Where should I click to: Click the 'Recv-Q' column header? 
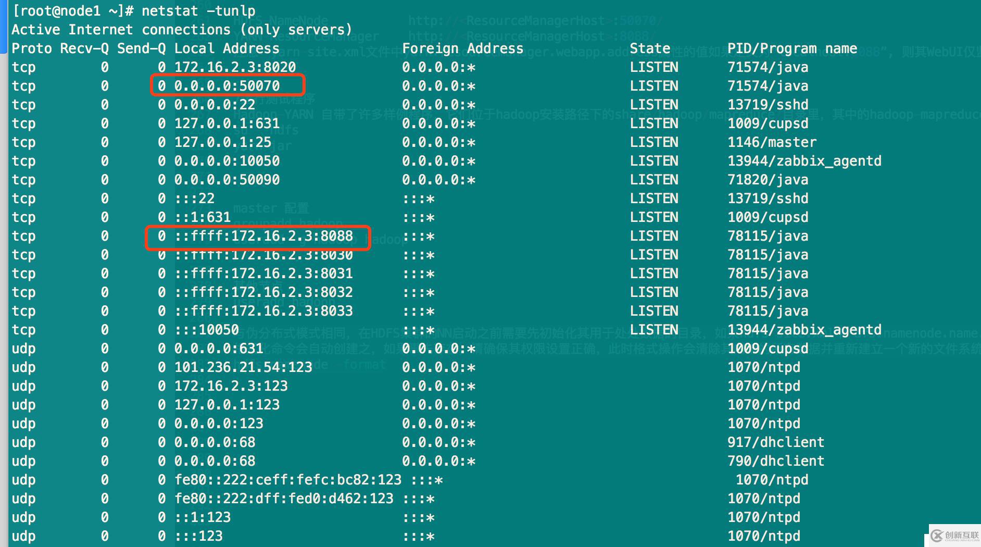coord(84,48)
